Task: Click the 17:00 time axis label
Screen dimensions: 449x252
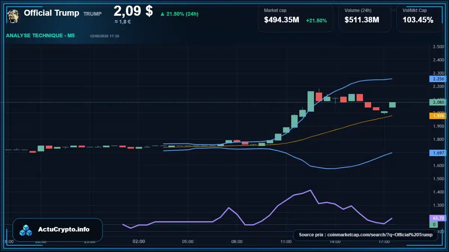Action: tap(384, 242)
